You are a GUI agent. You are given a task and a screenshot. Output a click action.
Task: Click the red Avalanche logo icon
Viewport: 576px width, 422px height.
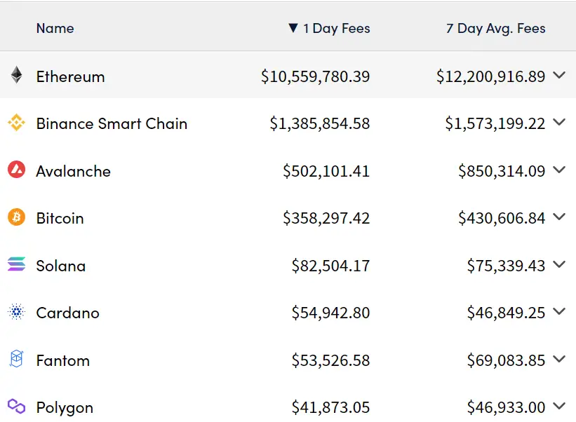point(16,170)
